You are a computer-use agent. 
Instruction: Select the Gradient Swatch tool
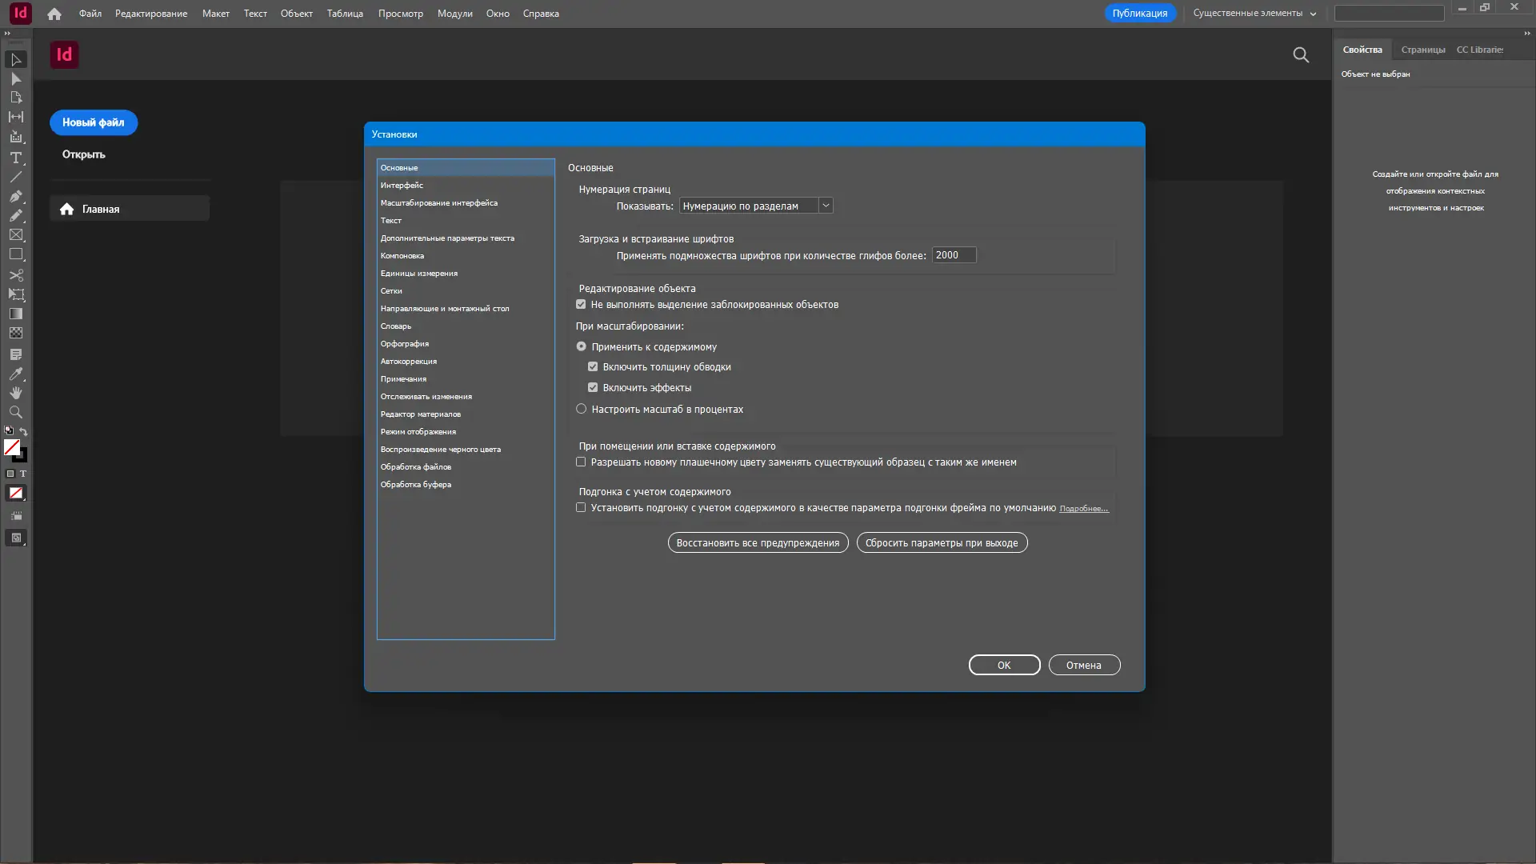click(x=15, y=314)
